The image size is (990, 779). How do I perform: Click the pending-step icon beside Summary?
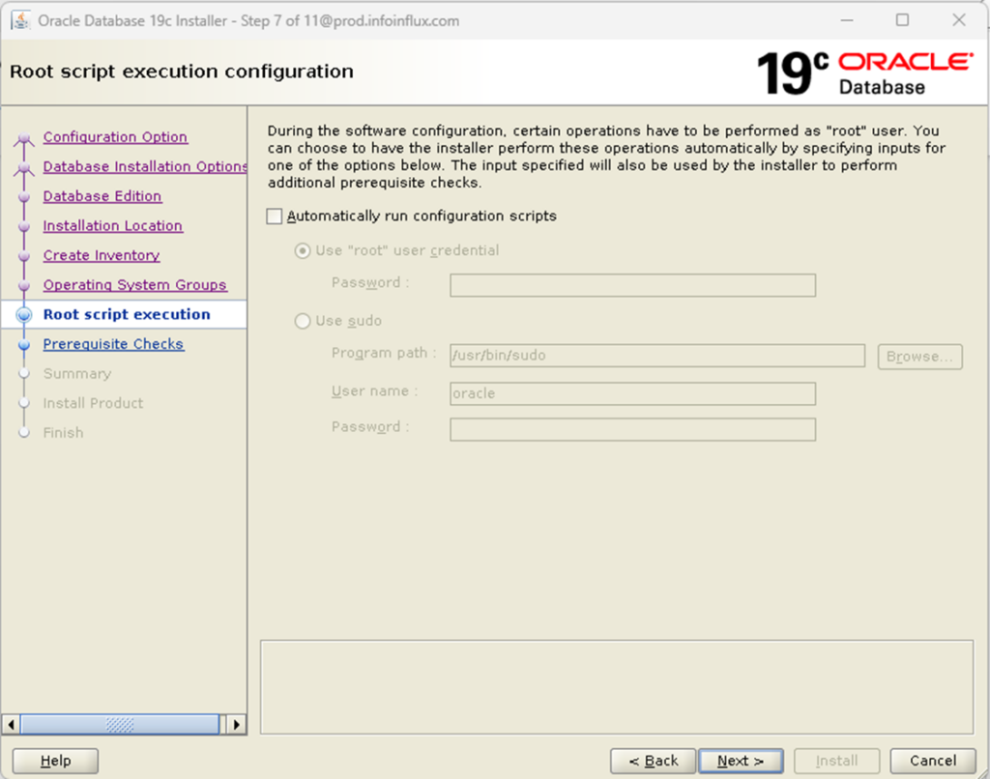pyautogui.click(x=24, y=373)
